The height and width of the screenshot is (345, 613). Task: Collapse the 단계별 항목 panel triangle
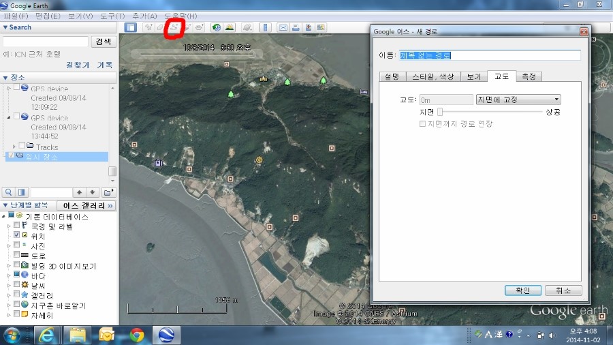[5, 205]
